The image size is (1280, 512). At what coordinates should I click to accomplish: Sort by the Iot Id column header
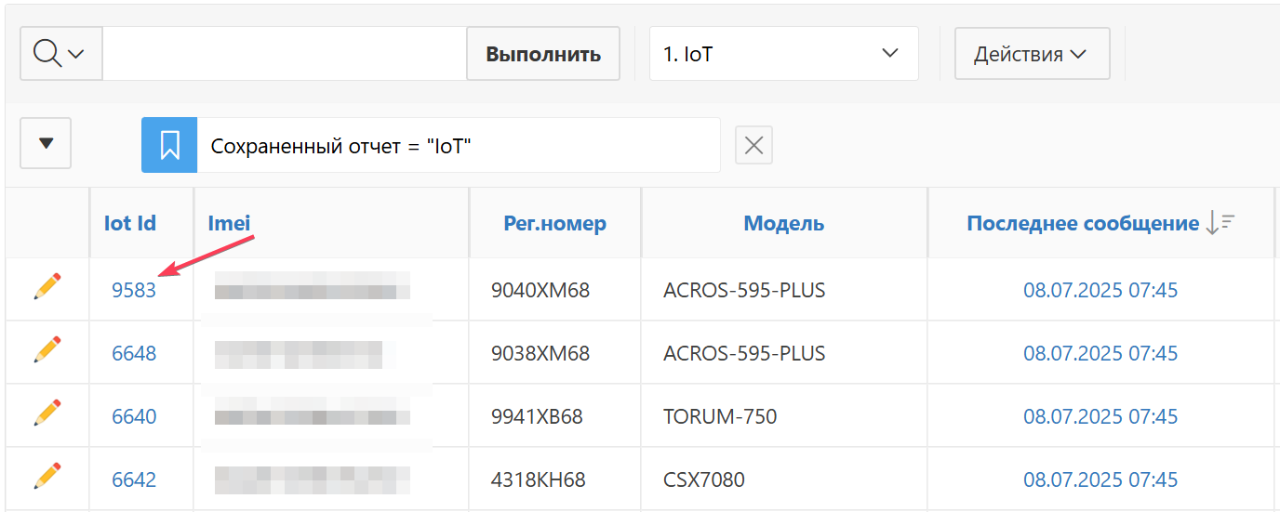click(x=130, y=223)
